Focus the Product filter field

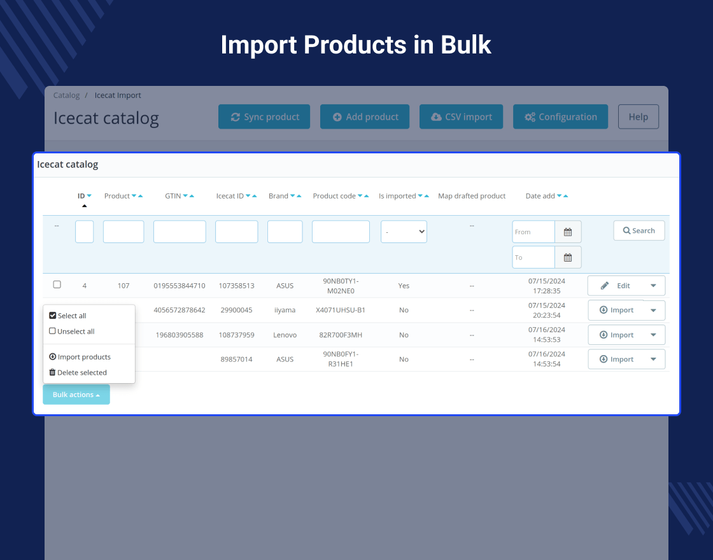click(x=124, y=232)
